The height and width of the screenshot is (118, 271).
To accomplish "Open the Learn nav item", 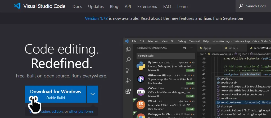I will click(182, 7).
